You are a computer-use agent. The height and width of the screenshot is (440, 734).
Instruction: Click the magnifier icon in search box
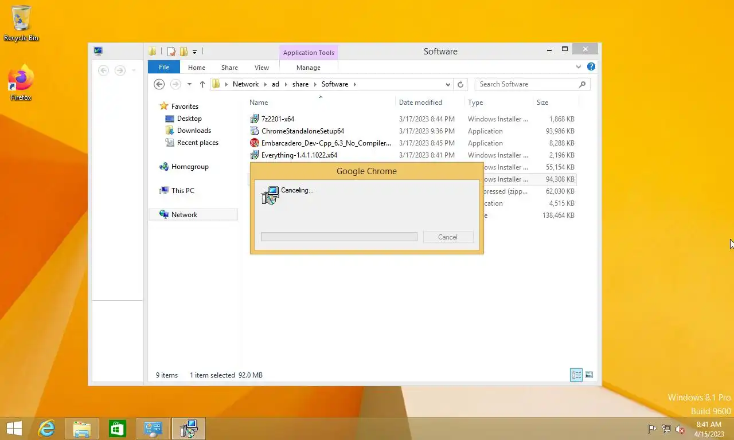[582, 84]
